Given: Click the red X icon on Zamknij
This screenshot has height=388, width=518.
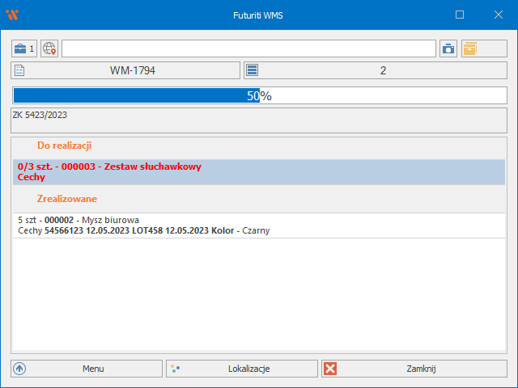Looking at the screenshot, I should [x=330, y=369].
